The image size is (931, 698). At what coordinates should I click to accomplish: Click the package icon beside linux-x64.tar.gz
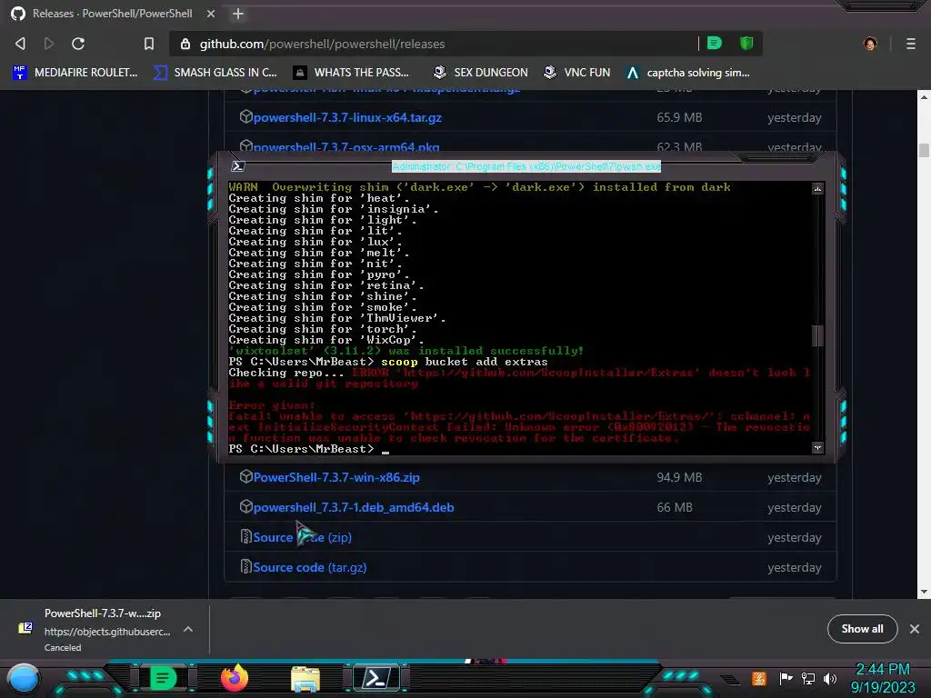245,116
